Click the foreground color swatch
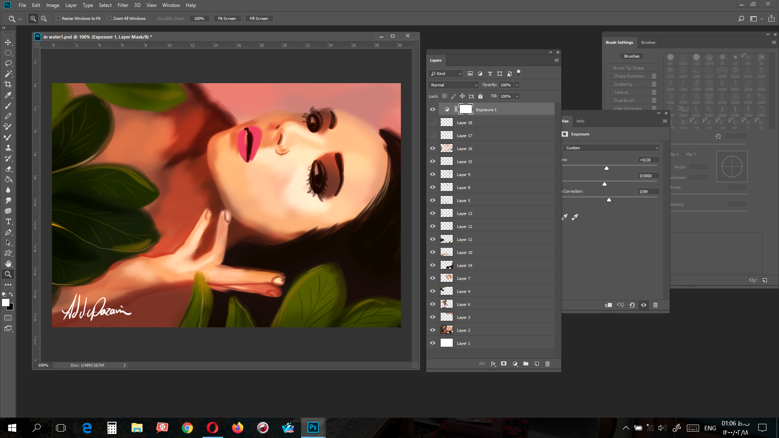The height and width of the screenshot is (438, 779). click(x=6, y=303)
